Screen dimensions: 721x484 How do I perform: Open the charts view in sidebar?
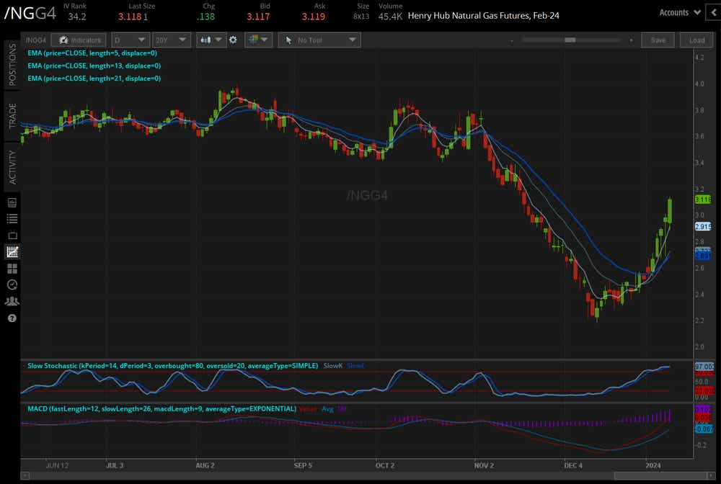[x=12, y=252]
